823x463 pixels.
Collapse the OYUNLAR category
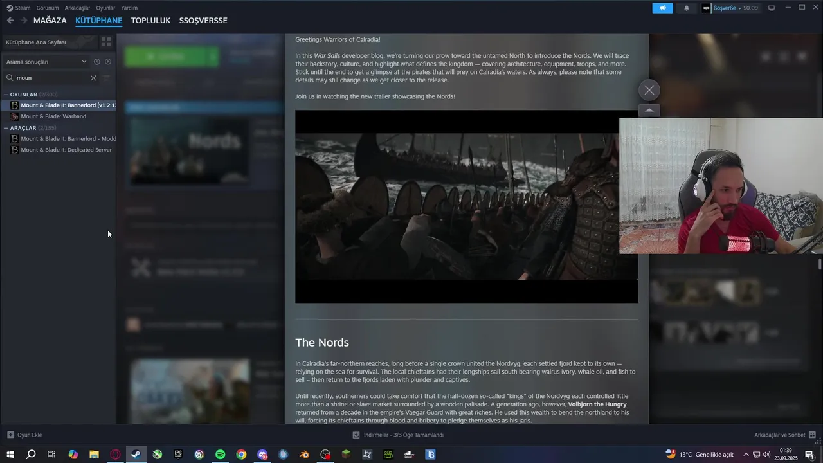[6, 95]
